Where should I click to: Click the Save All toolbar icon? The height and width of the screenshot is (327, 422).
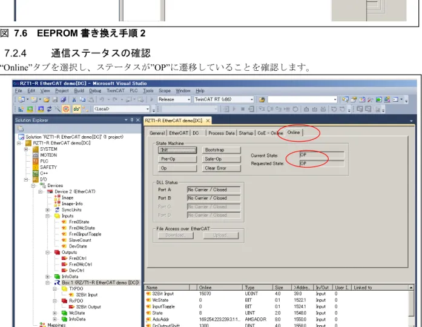[63, 99]
